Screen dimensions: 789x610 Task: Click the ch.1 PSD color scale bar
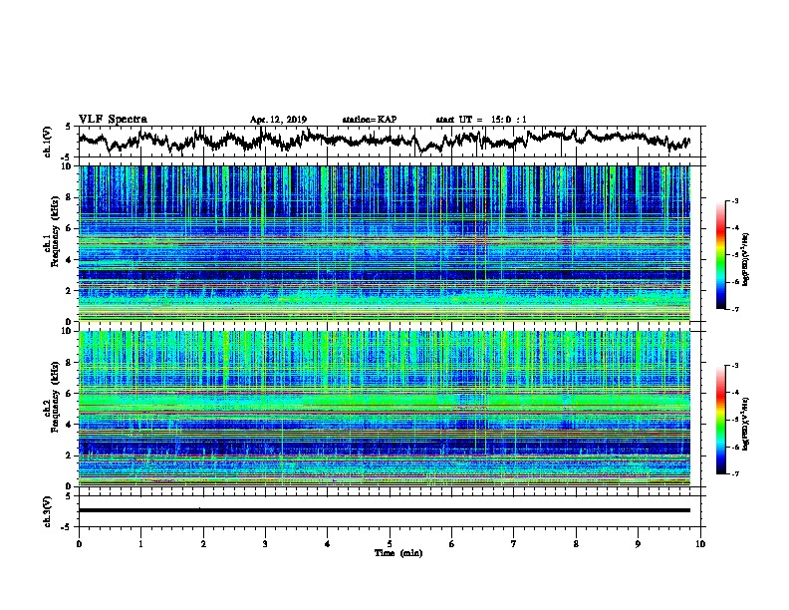tap(721, 255)
